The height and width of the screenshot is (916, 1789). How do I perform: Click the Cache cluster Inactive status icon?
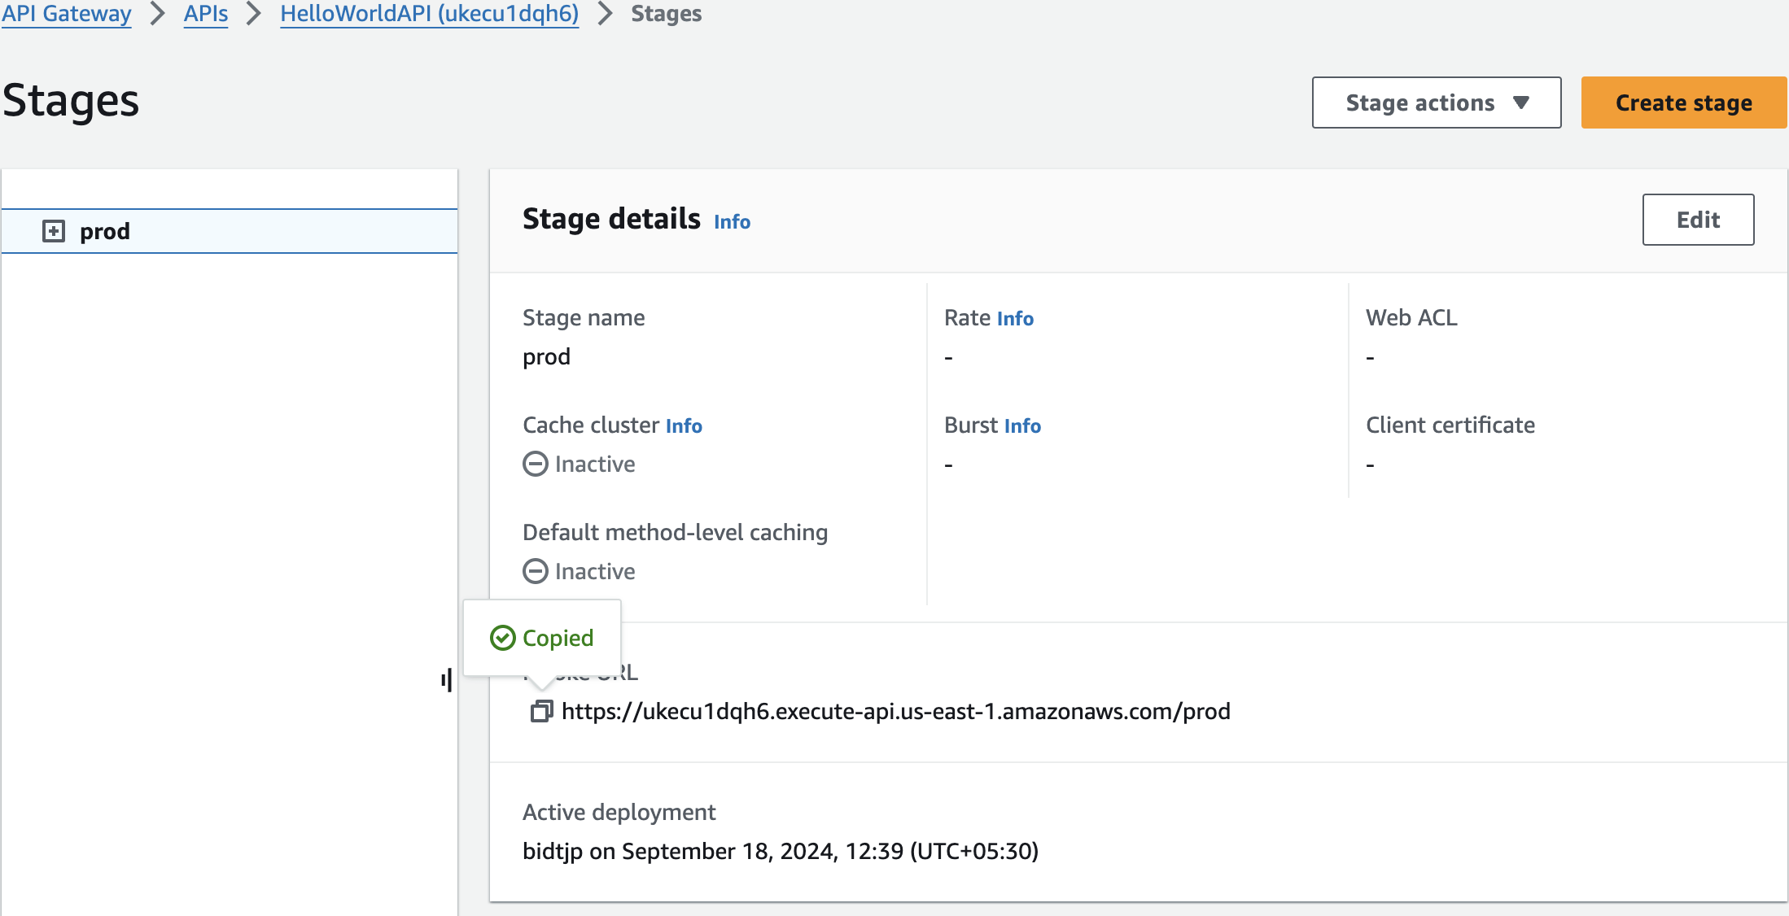(535, 464)
